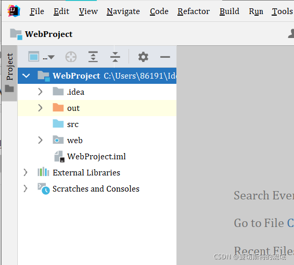Image resolution: width=294 pixels, height=265 pixels.
Task: Expand the .idea folder chevron
Action: point(40,92)
